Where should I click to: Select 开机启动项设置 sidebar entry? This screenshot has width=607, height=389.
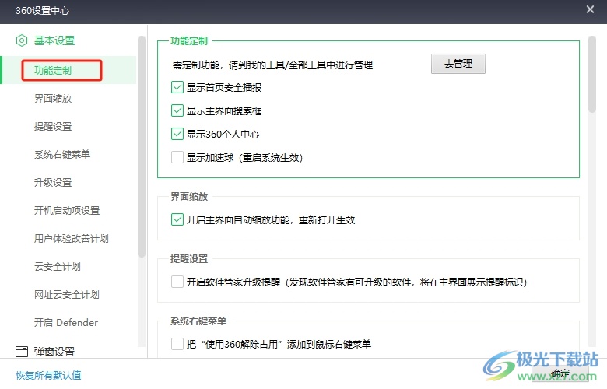pyautogui.click(x=67, y=210)
